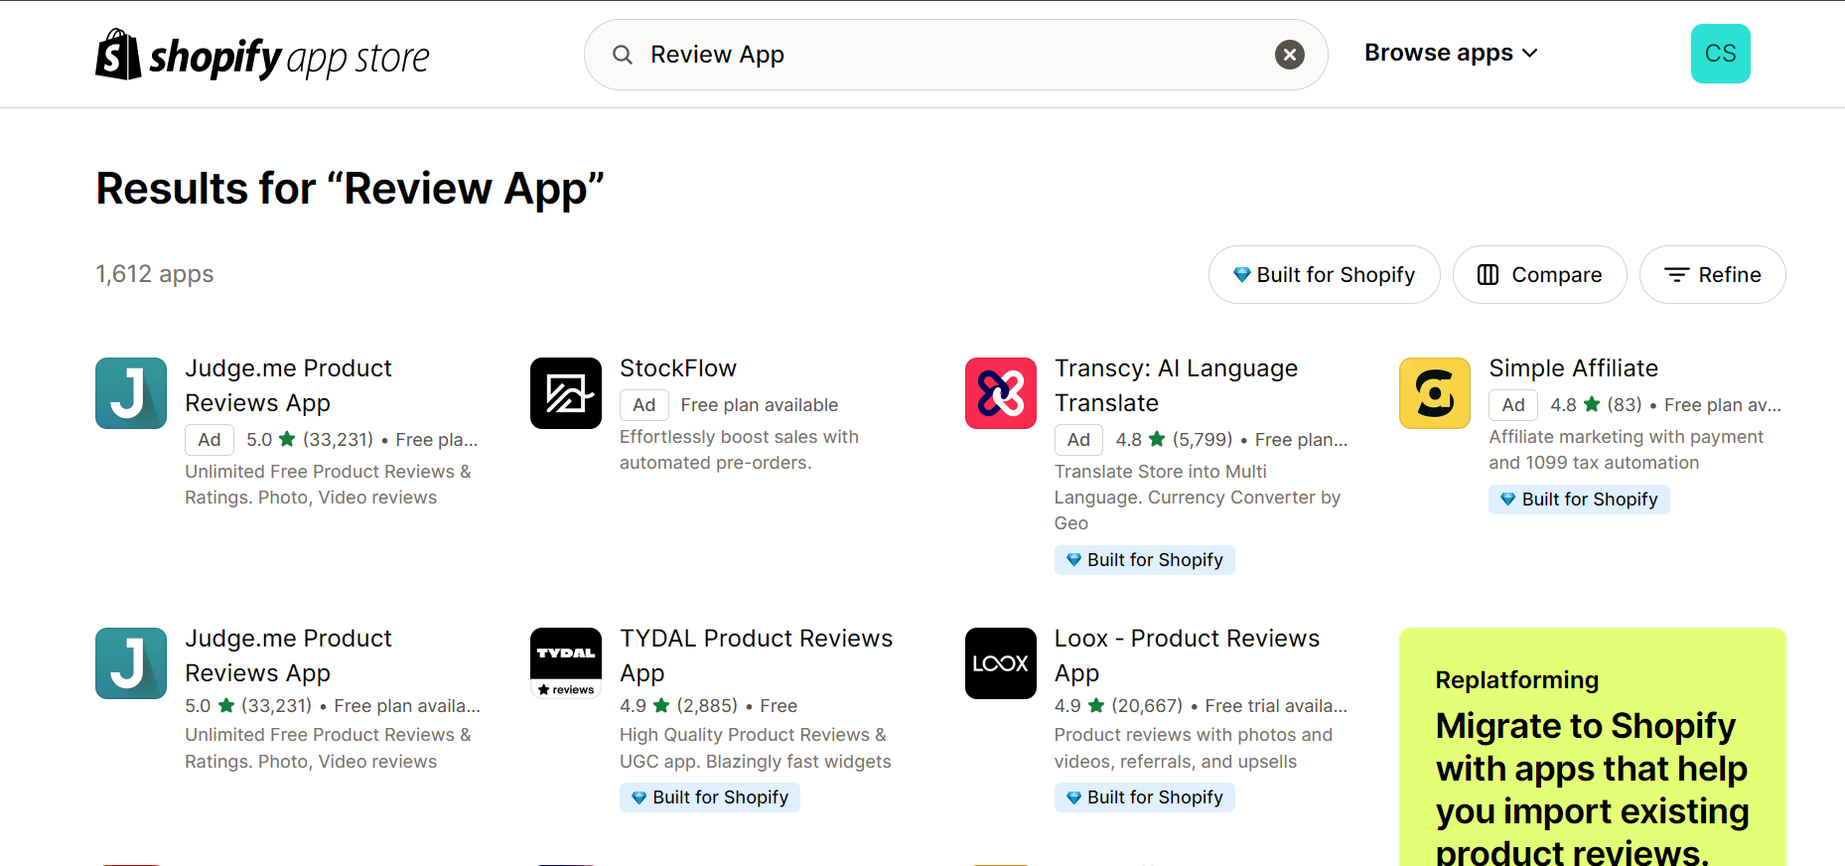The height and width of the screenshot is (866, 1845).
Task: Click the Replatforming migrate banner
Action: 1592,755
